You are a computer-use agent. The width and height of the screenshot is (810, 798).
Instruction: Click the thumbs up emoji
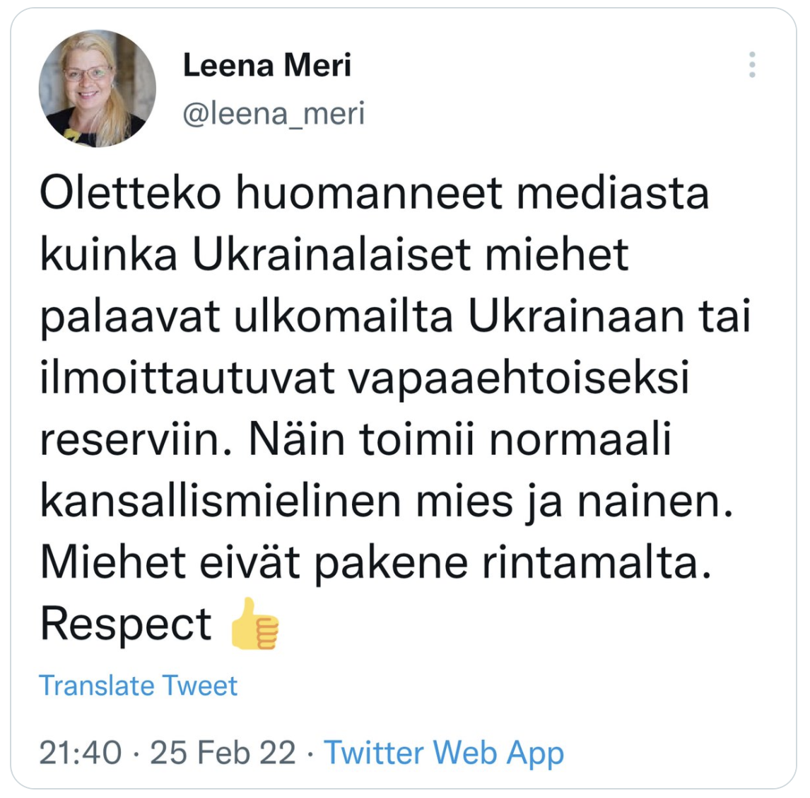254,623
